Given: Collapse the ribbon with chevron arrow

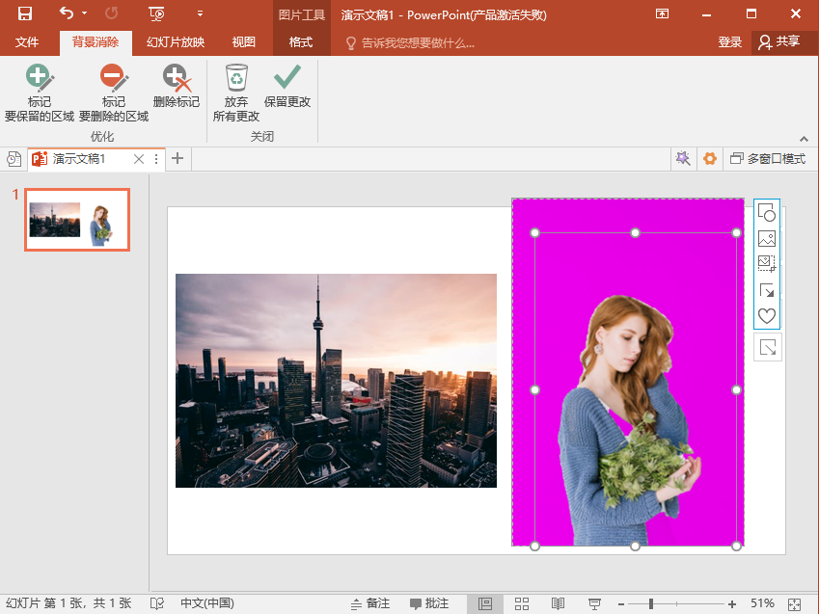Looking at the screenshot, I should point(804,139).
